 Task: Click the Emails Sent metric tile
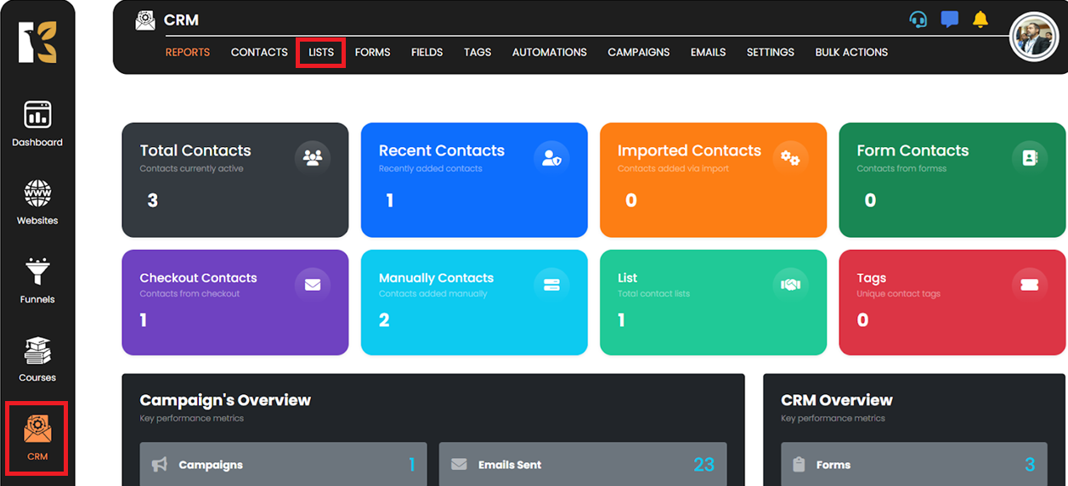(583, 465)
